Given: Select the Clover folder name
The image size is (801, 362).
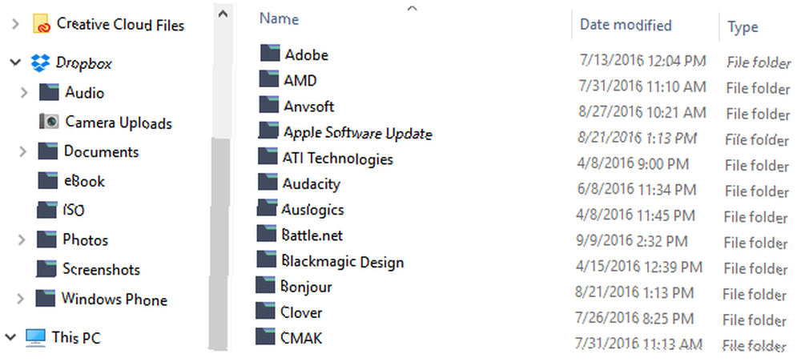Looking at the screenshot, I should (301, 312).
